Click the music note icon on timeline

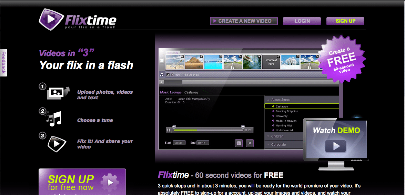[162, 74]
